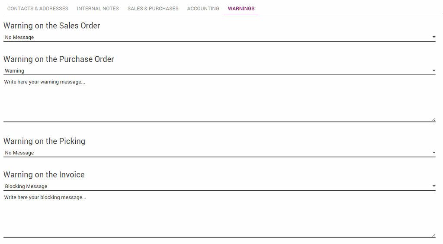This screenshot has height=244, width=443.
Task: Grab the resize handle of the blocking message box
Action: click(433, 235)
